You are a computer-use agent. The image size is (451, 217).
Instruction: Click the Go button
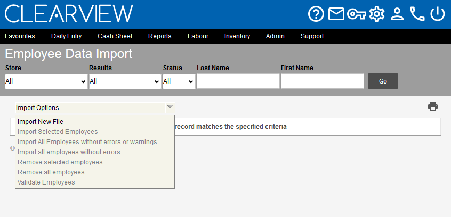(383, 81)
